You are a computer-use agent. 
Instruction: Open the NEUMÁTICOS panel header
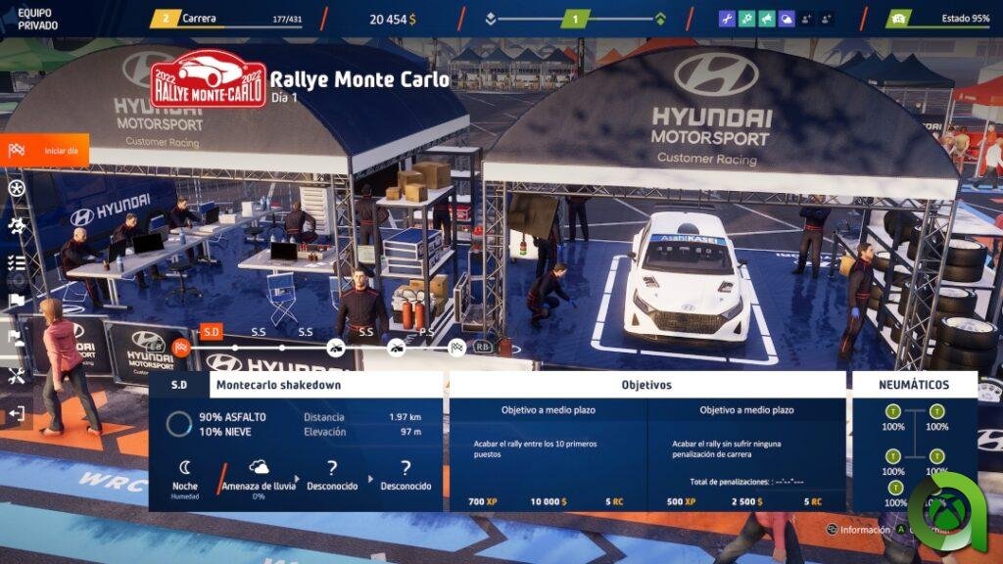pyautogui.click(x=914, y=385)
